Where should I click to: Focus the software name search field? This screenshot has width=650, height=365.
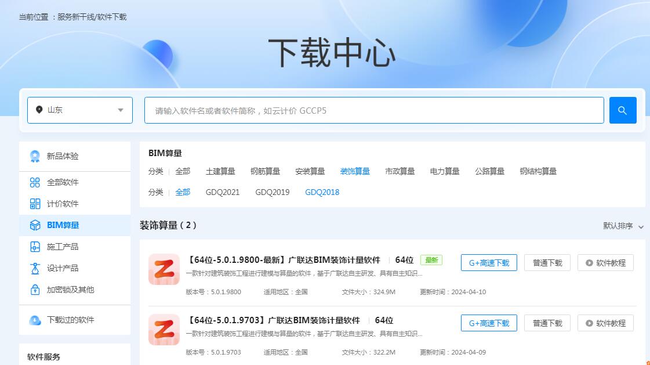[374, 110]
